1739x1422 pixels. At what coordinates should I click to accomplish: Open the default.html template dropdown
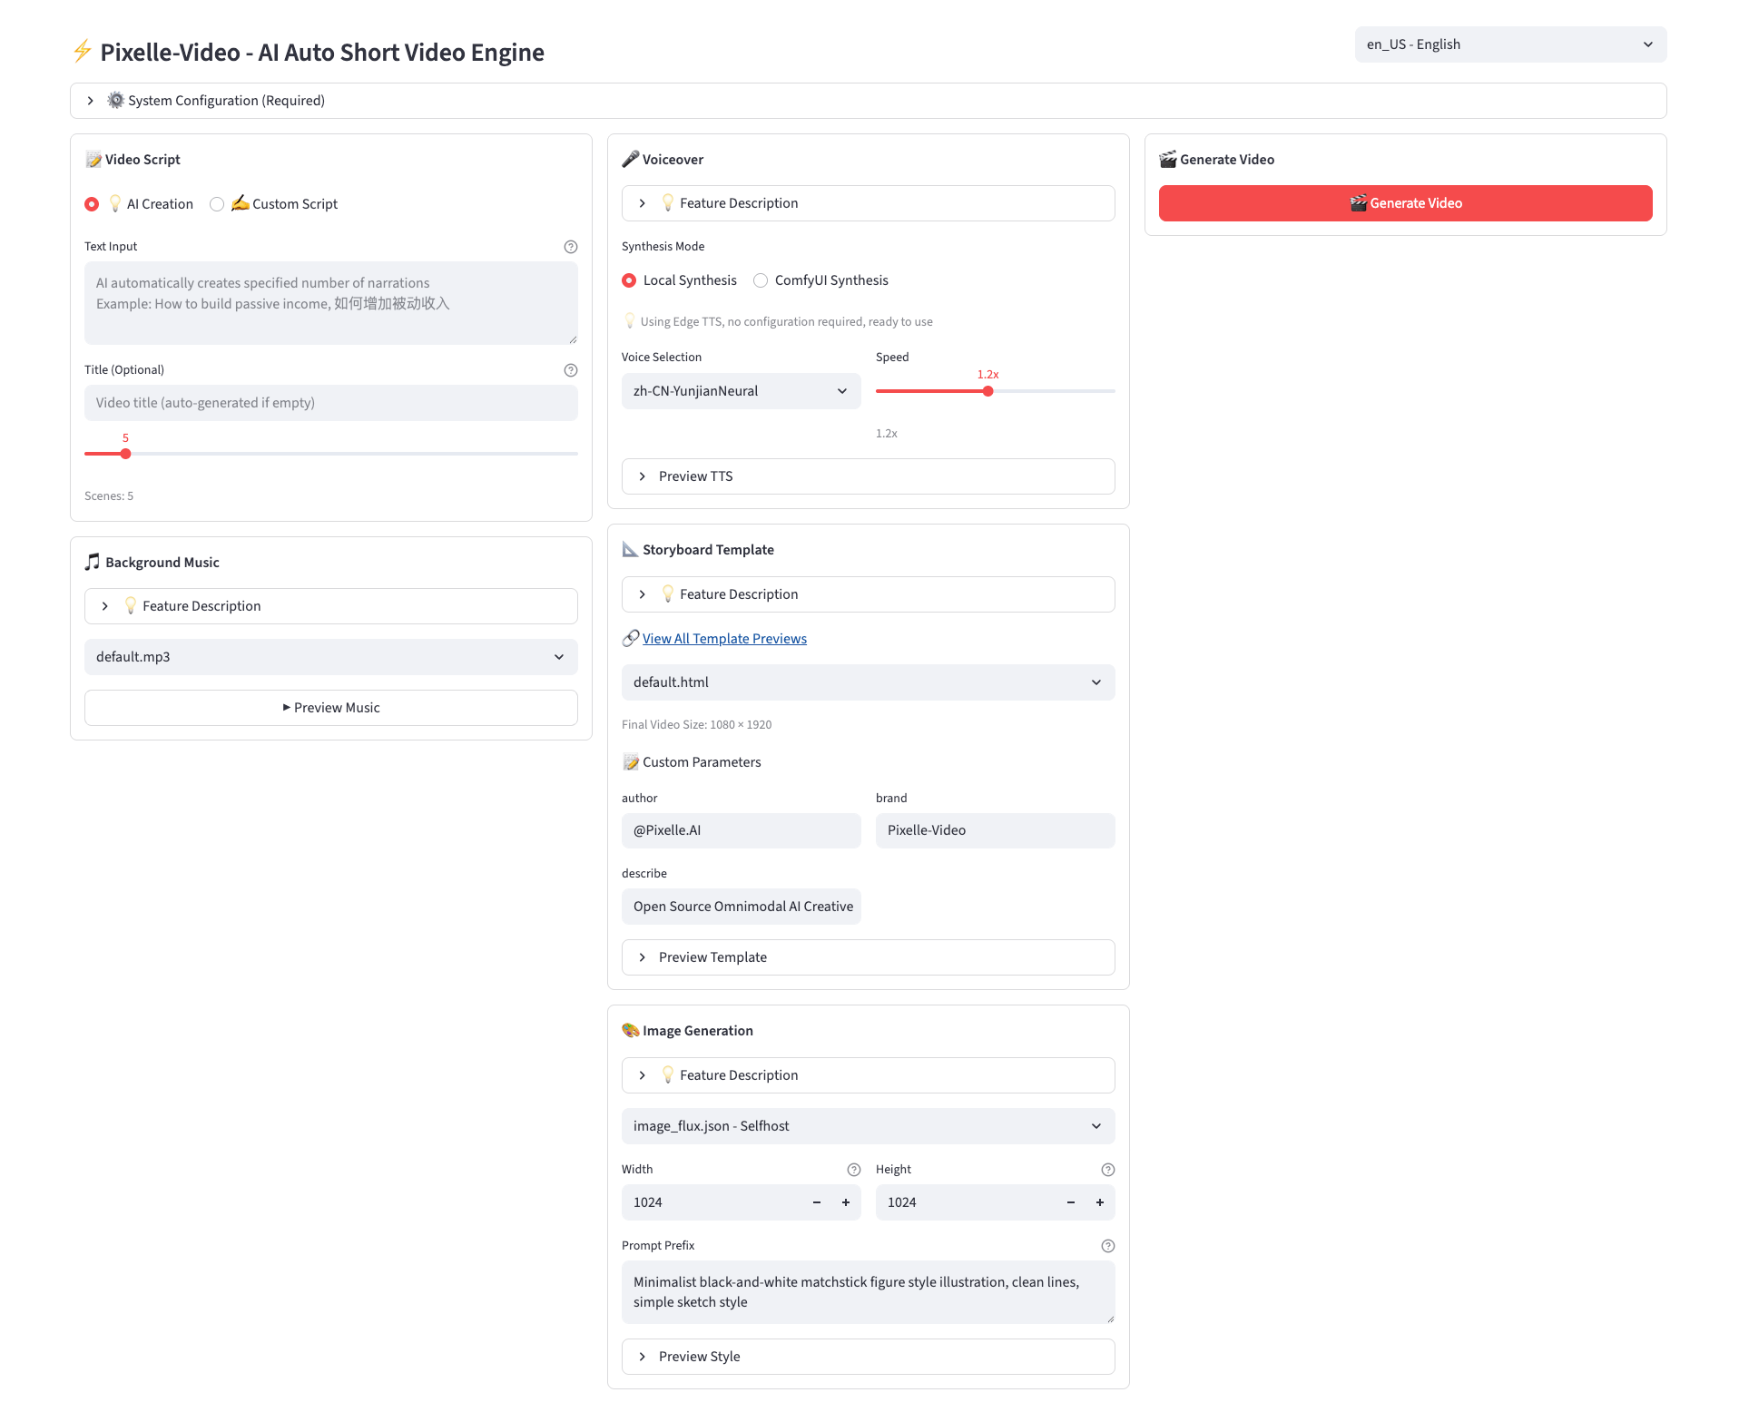point(868,682)
